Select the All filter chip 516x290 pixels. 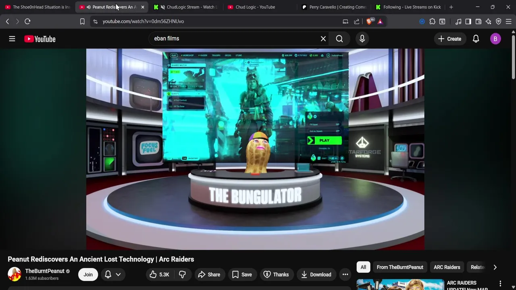pyautogui.click(x=363, y=267)
